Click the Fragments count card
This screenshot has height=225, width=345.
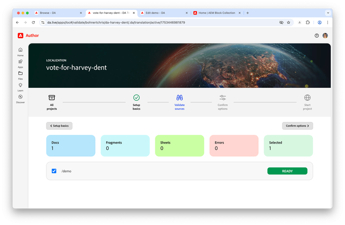(x=125, y=146)
